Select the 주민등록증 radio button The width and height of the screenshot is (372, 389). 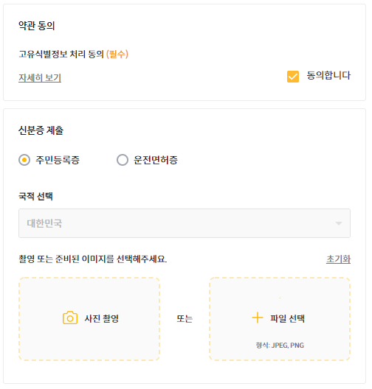point(24,160)
